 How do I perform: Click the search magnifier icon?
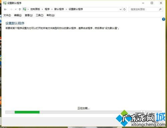point(160,9)
